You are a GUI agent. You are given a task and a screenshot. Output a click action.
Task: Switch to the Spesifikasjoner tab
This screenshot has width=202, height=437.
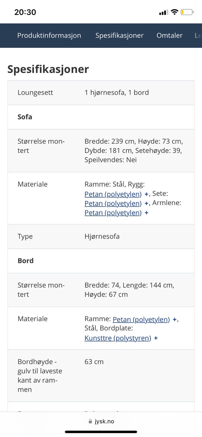tap(119, 36)
